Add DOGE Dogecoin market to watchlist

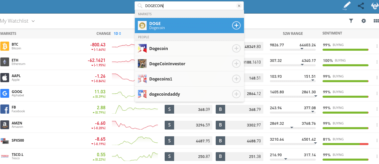[x=236, y=25]
